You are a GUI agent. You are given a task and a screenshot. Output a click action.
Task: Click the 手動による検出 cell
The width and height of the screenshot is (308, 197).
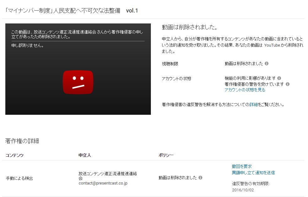[19, 179]
